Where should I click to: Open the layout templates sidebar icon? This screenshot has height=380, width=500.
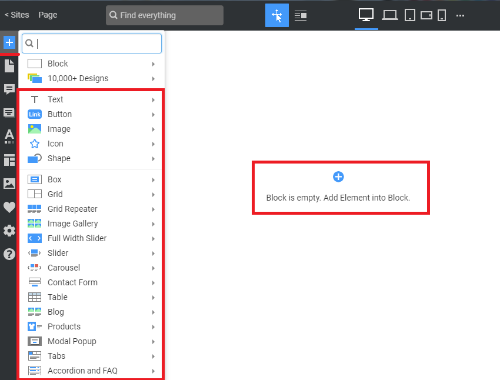coord(9,160)
